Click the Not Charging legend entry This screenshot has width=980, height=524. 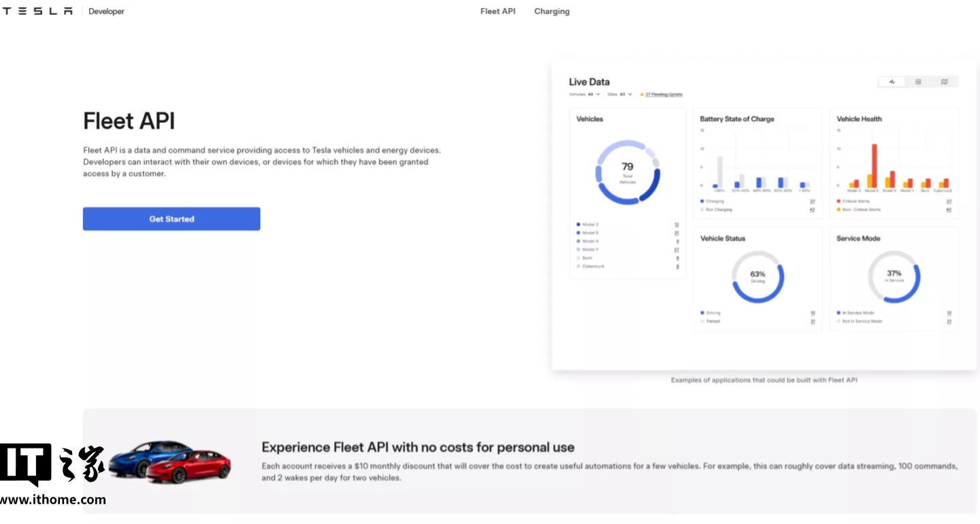coord(716,210)
